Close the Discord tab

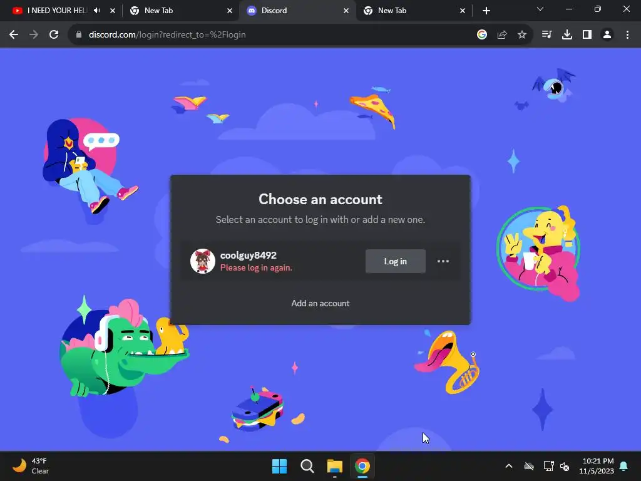[x=346, y=11]
